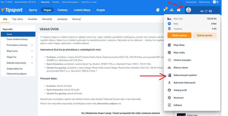The width and height of the screenshot is (228, 116).
Task: Open the Jackpoty tab
Action: pyautogui.click(x=62, y=19)
